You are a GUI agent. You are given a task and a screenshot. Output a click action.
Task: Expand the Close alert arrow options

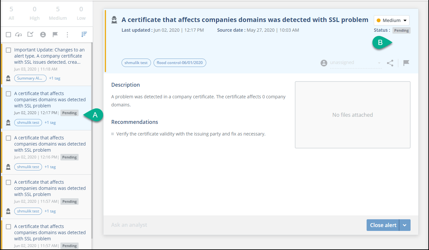click(x=405, y=225)
